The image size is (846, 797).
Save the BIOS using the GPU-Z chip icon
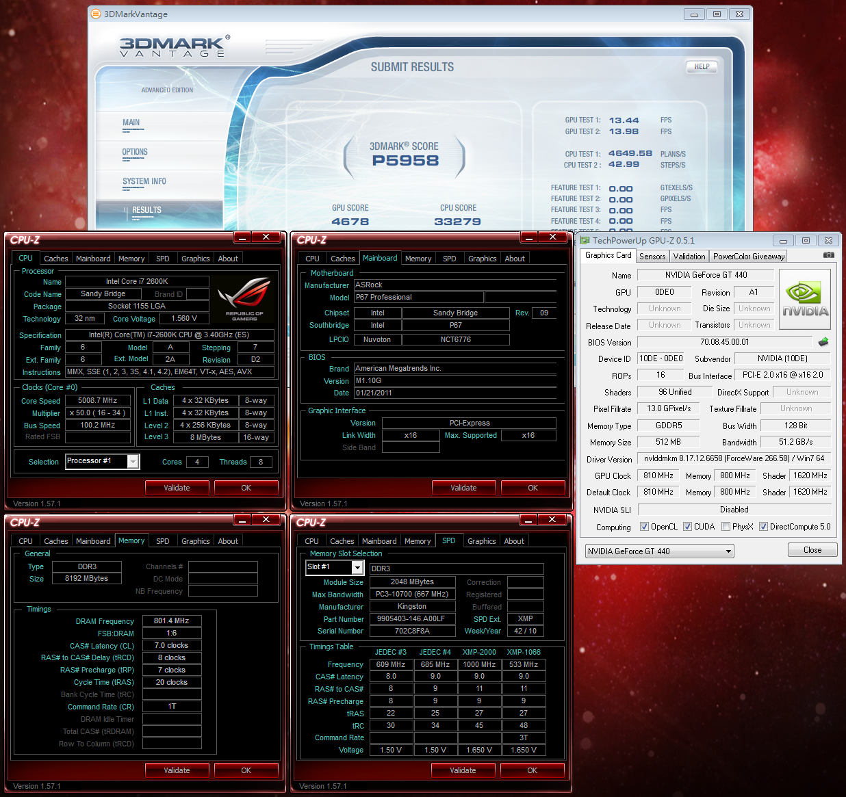(x=823, y=342)
